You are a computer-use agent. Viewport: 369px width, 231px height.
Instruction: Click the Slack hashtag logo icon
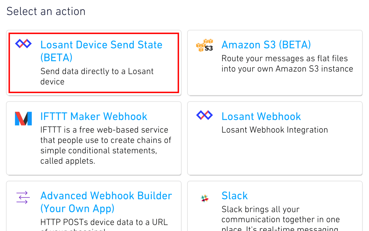pyautogui.click(x=204, y=198)
